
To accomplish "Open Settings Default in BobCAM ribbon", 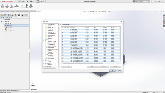I will click(2, 6).
